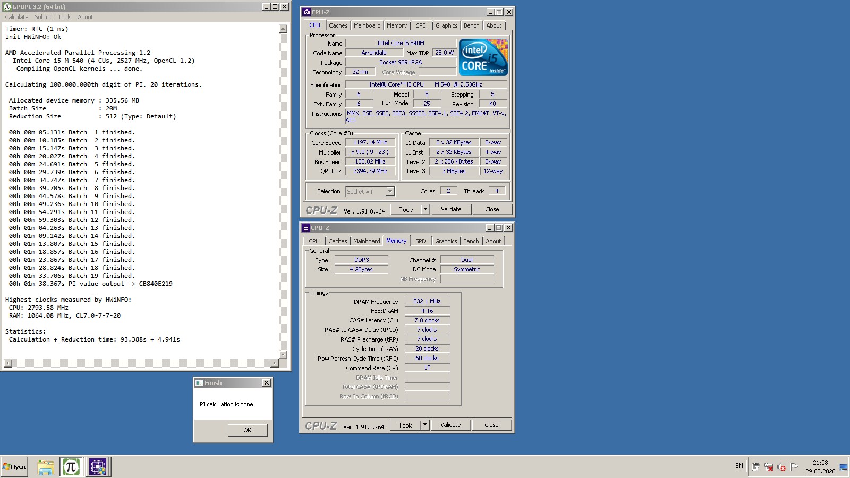Switch to CPU tab in bottom CPU-Z

click(x=314, y=241)
